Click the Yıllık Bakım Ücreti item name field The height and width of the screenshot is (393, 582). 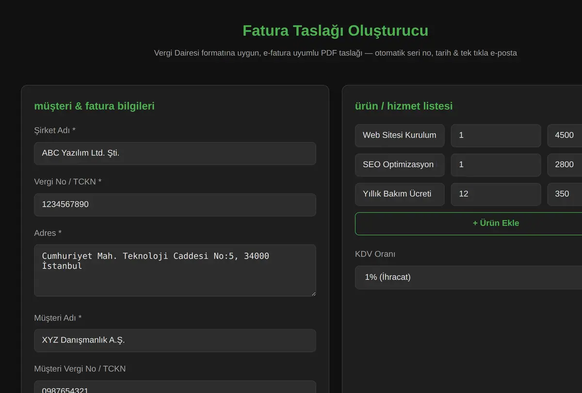click(x=400, y=194)
